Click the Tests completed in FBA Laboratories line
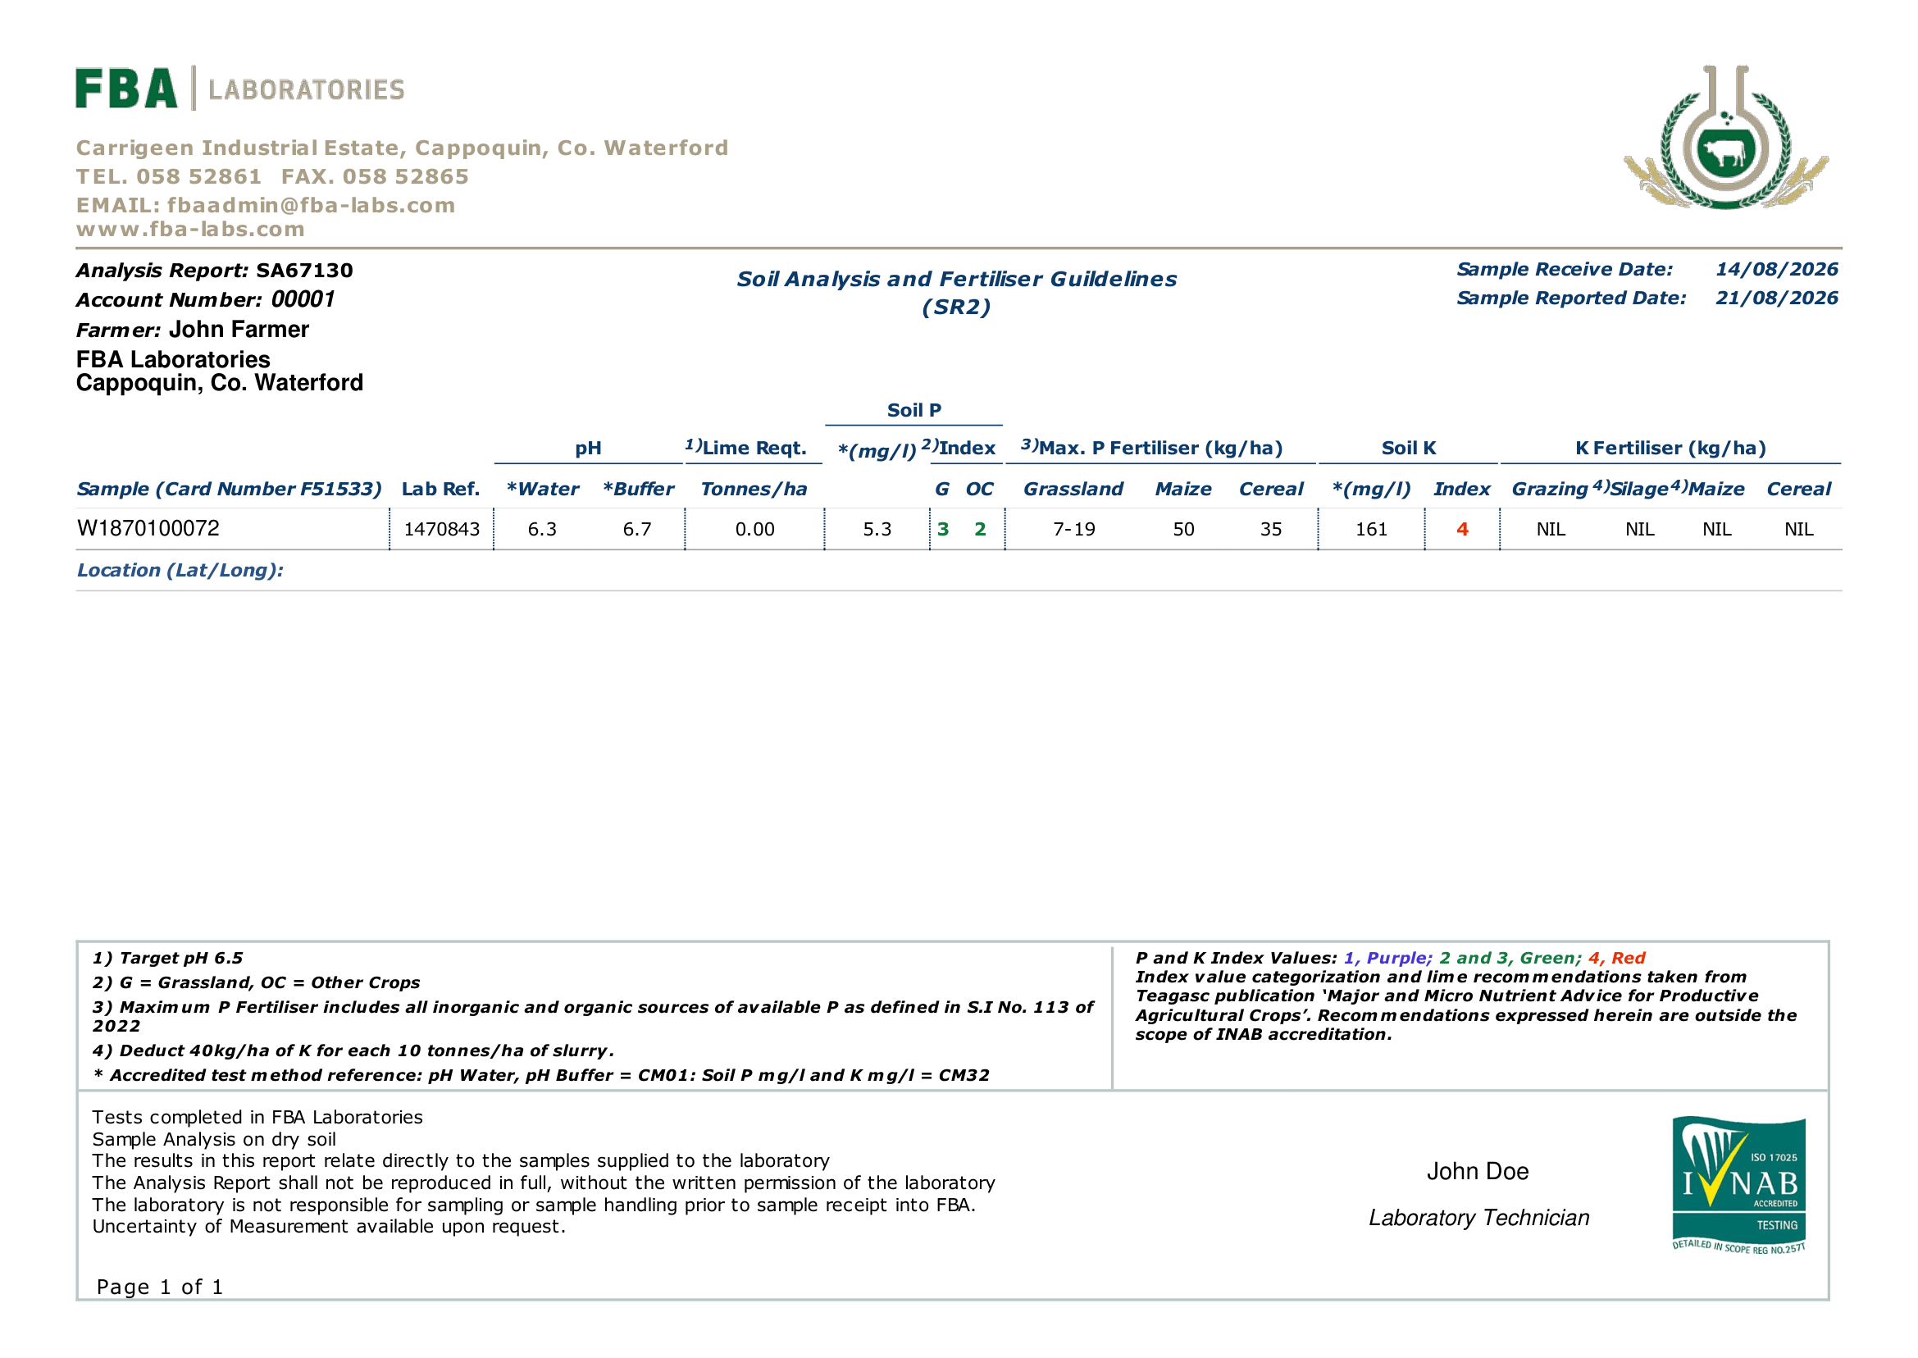The height and width of the screenshot is (1358, 1918). point(257,1117)
